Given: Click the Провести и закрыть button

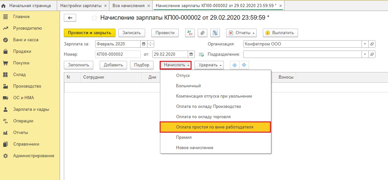Looking at the screenshot, I should 89,33.
